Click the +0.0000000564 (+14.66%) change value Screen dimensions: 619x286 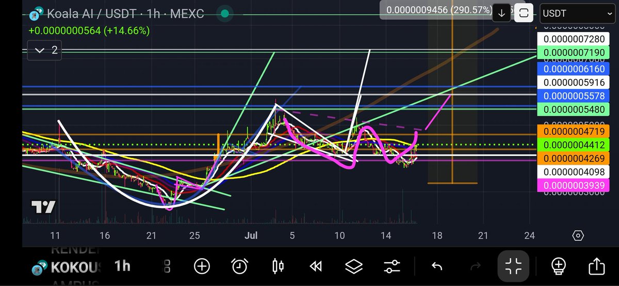tap(89, 31)
